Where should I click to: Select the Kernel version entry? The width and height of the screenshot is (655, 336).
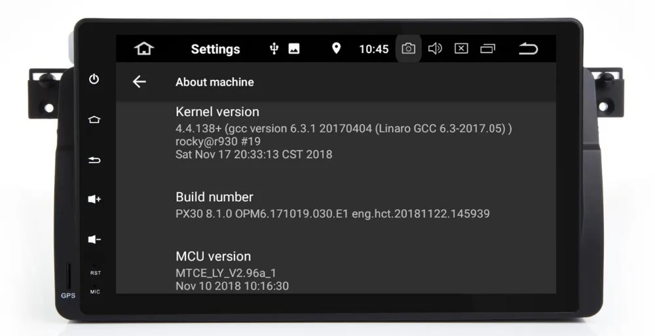click(x=336, y=132)
